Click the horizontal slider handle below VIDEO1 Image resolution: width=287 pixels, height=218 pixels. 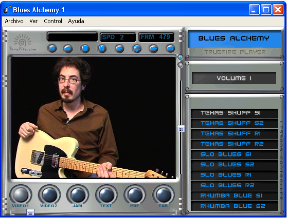pos(30,212)
